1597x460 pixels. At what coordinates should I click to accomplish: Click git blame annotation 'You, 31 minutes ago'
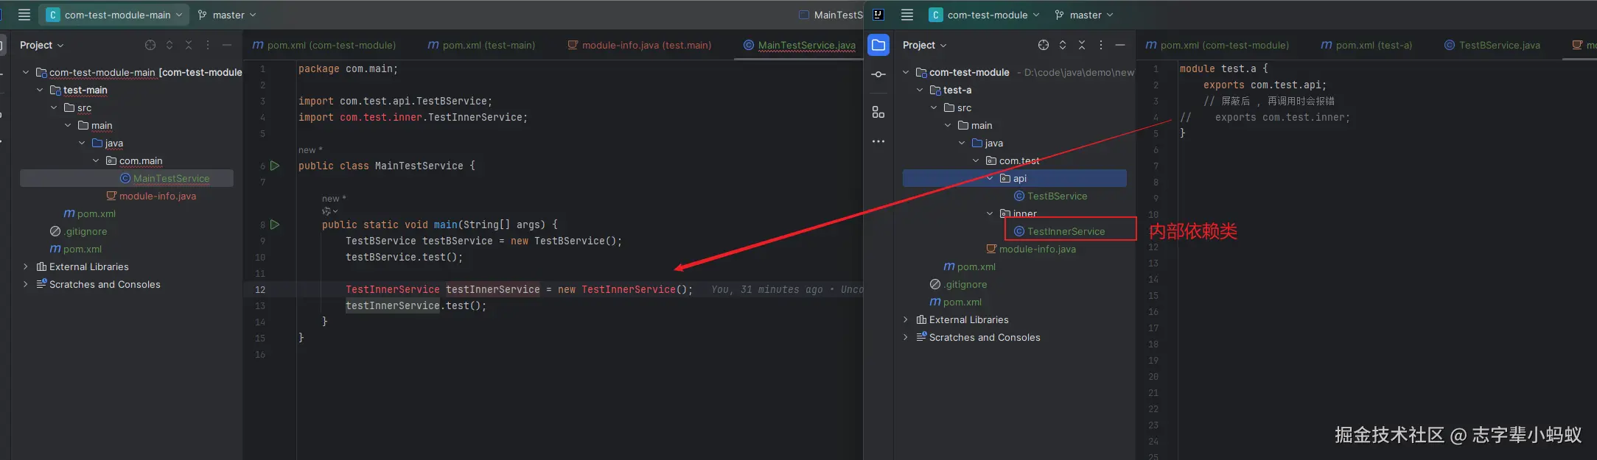pos(766,289)
